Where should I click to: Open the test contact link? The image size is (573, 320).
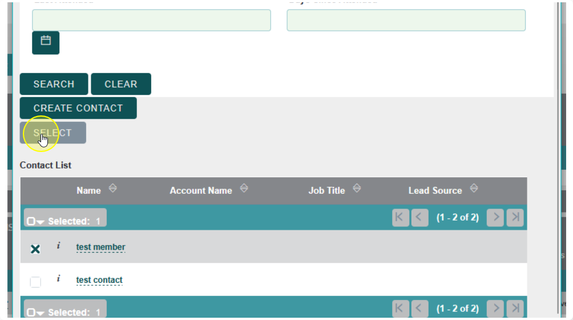[x=99, y=280]
